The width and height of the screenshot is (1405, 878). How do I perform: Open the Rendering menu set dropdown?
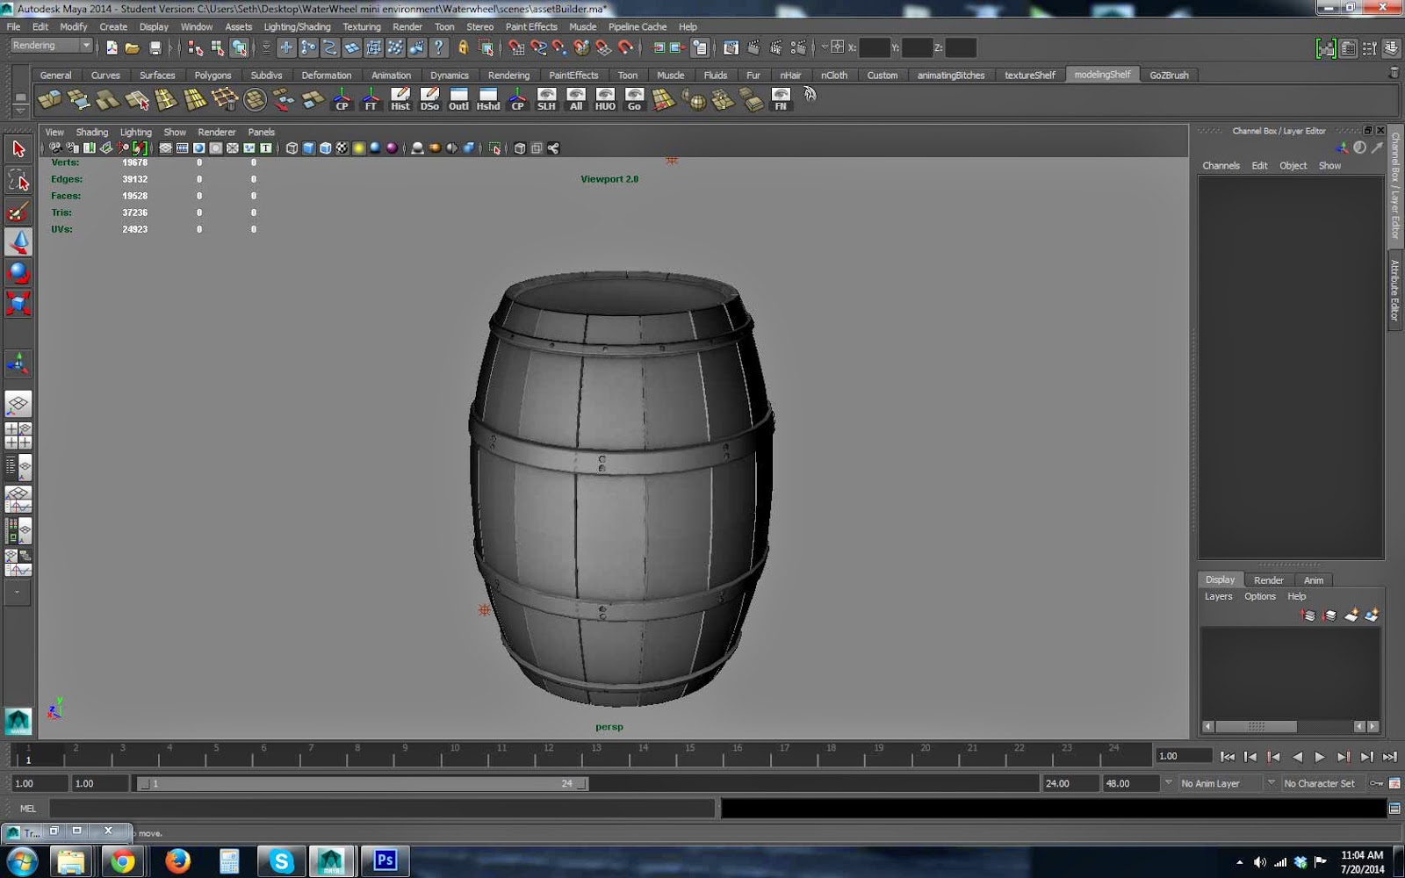pyautogui.click(x=51, y=46)
